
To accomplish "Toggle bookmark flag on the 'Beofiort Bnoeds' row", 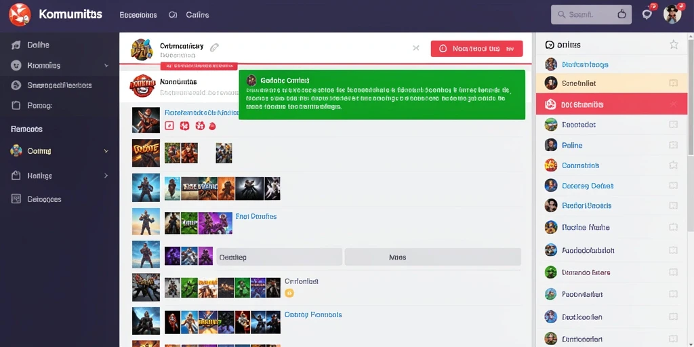I will 673,205.
